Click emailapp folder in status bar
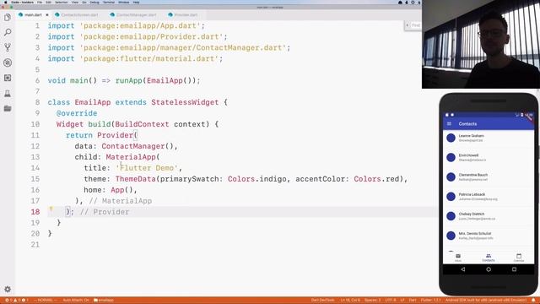This screenshot has height=304, width=540. [103, 301]
